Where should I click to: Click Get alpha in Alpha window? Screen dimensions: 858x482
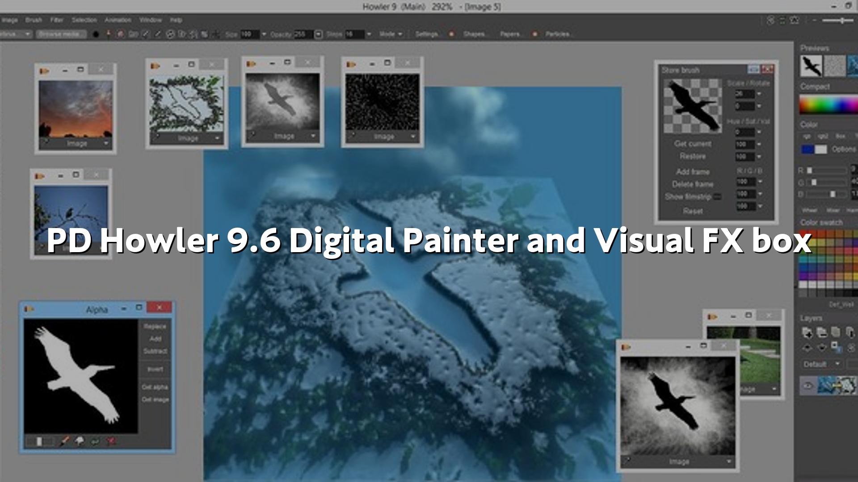[x=155, y=387]
